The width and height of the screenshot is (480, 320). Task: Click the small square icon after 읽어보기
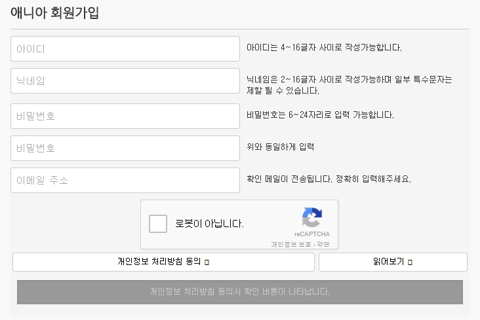click(410, 262)
